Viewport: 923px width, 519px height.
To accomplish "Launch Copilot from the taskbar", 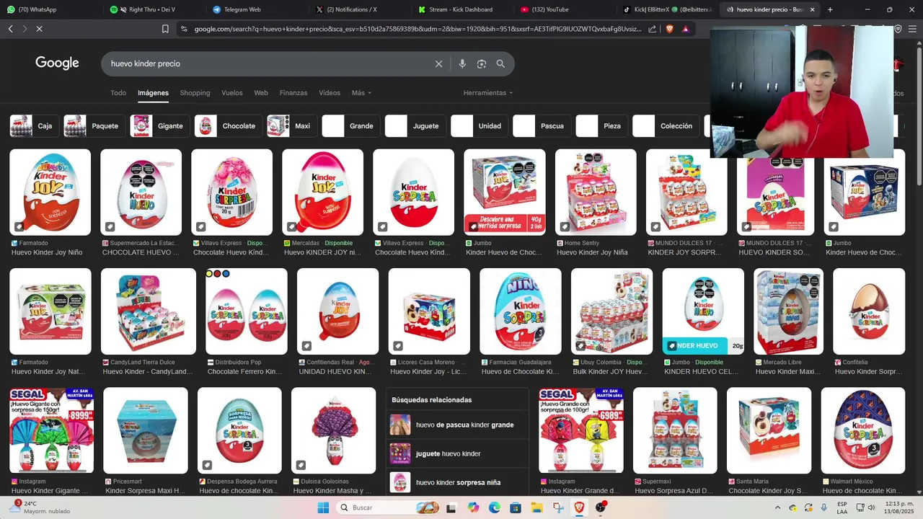I will click(473, 507).
